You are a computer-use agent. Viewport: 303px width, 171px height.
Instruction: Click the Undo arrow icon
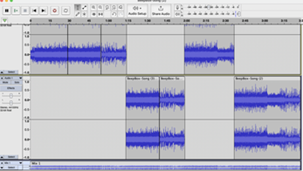pos(114,14)
